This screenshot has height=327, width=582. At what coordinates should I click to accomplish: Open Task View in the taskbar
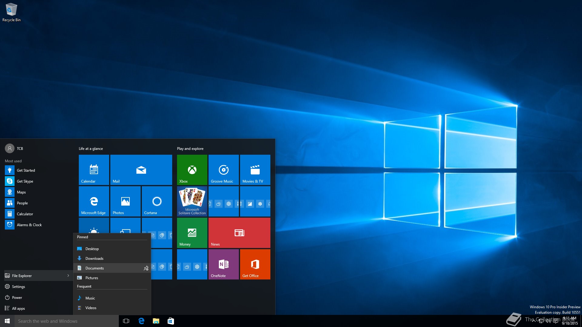(126, 321)
